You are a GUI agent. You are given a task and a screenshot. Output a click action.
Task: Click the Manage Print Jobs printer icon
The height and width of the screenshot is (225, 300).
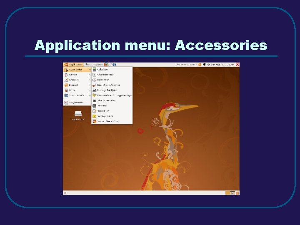pos(95,90)
